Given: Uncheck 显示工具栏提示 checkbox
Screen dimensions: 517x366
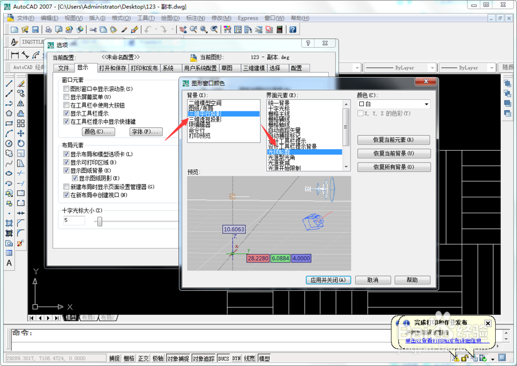Looking at the screenshot, I should [66, 113].
